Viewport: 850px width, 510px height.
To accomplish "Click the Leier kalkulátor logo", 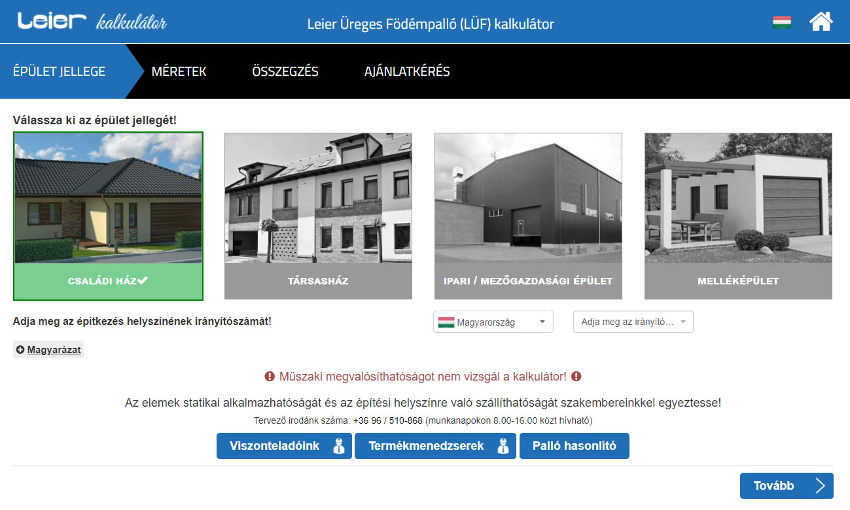I will (92, 22).
